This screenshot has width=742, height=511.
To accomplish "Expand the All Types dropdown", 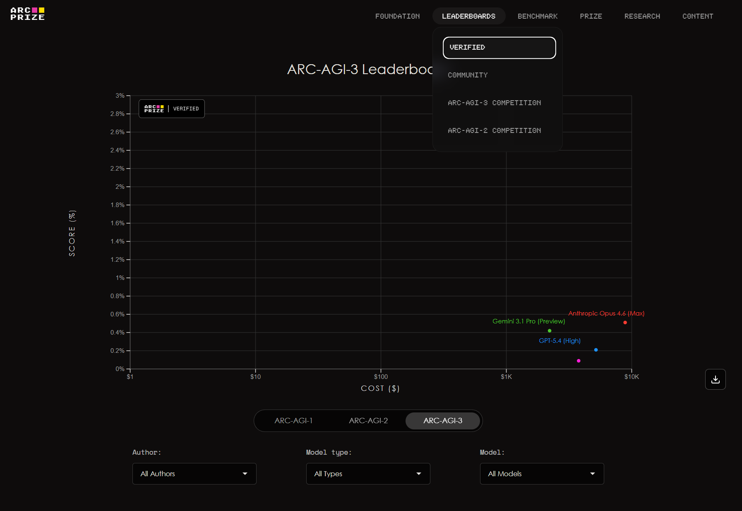I will coord(368,474).
